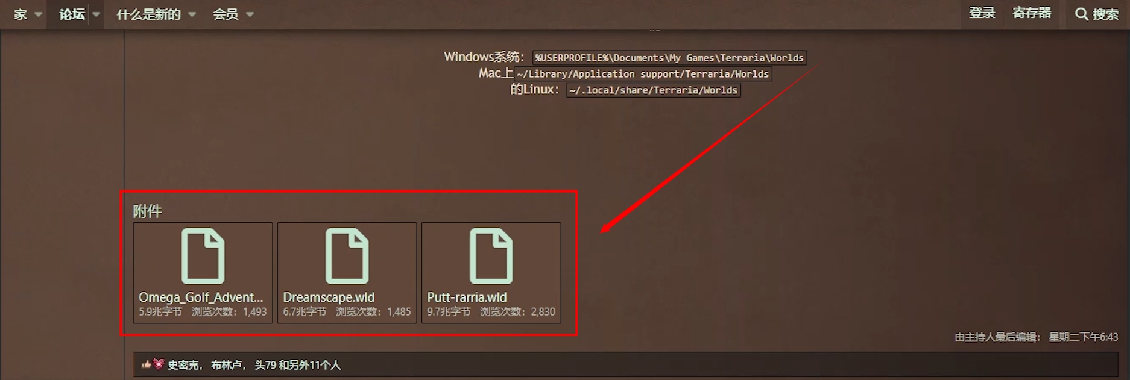Image resolution: width=1130 pixels, height=380 pixels.
Task: Open the Putt-rarria.wld file icon
Action: point(491,256)
